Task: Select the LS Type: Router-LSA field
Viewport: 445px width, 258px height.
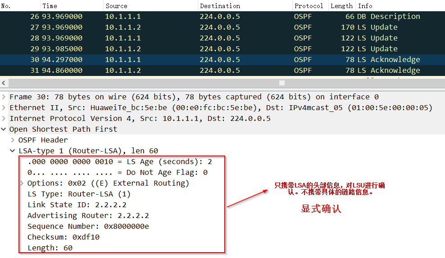Action: point(79,194)
